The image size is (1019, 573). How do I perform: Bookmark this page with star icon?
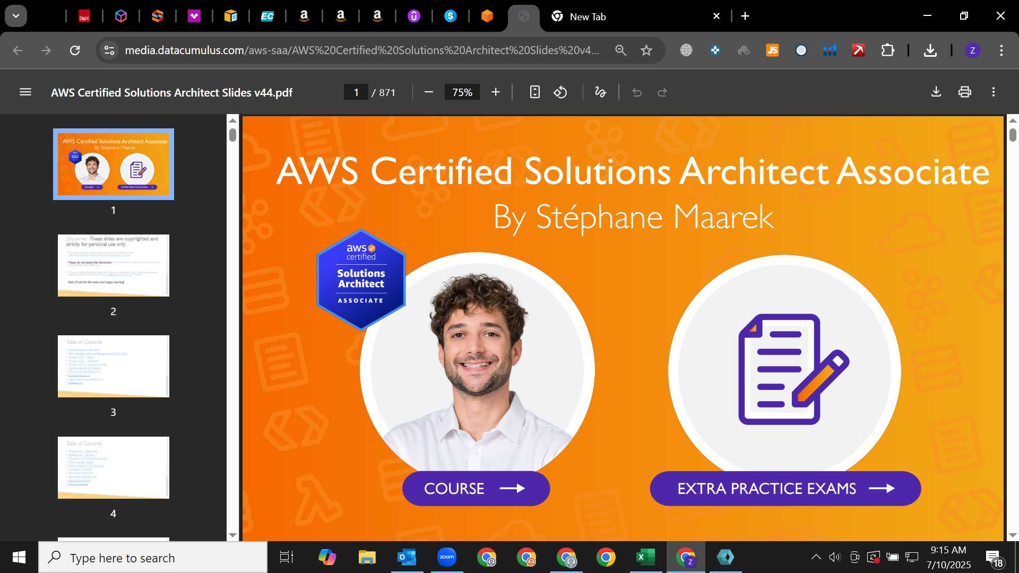point(646,50)
